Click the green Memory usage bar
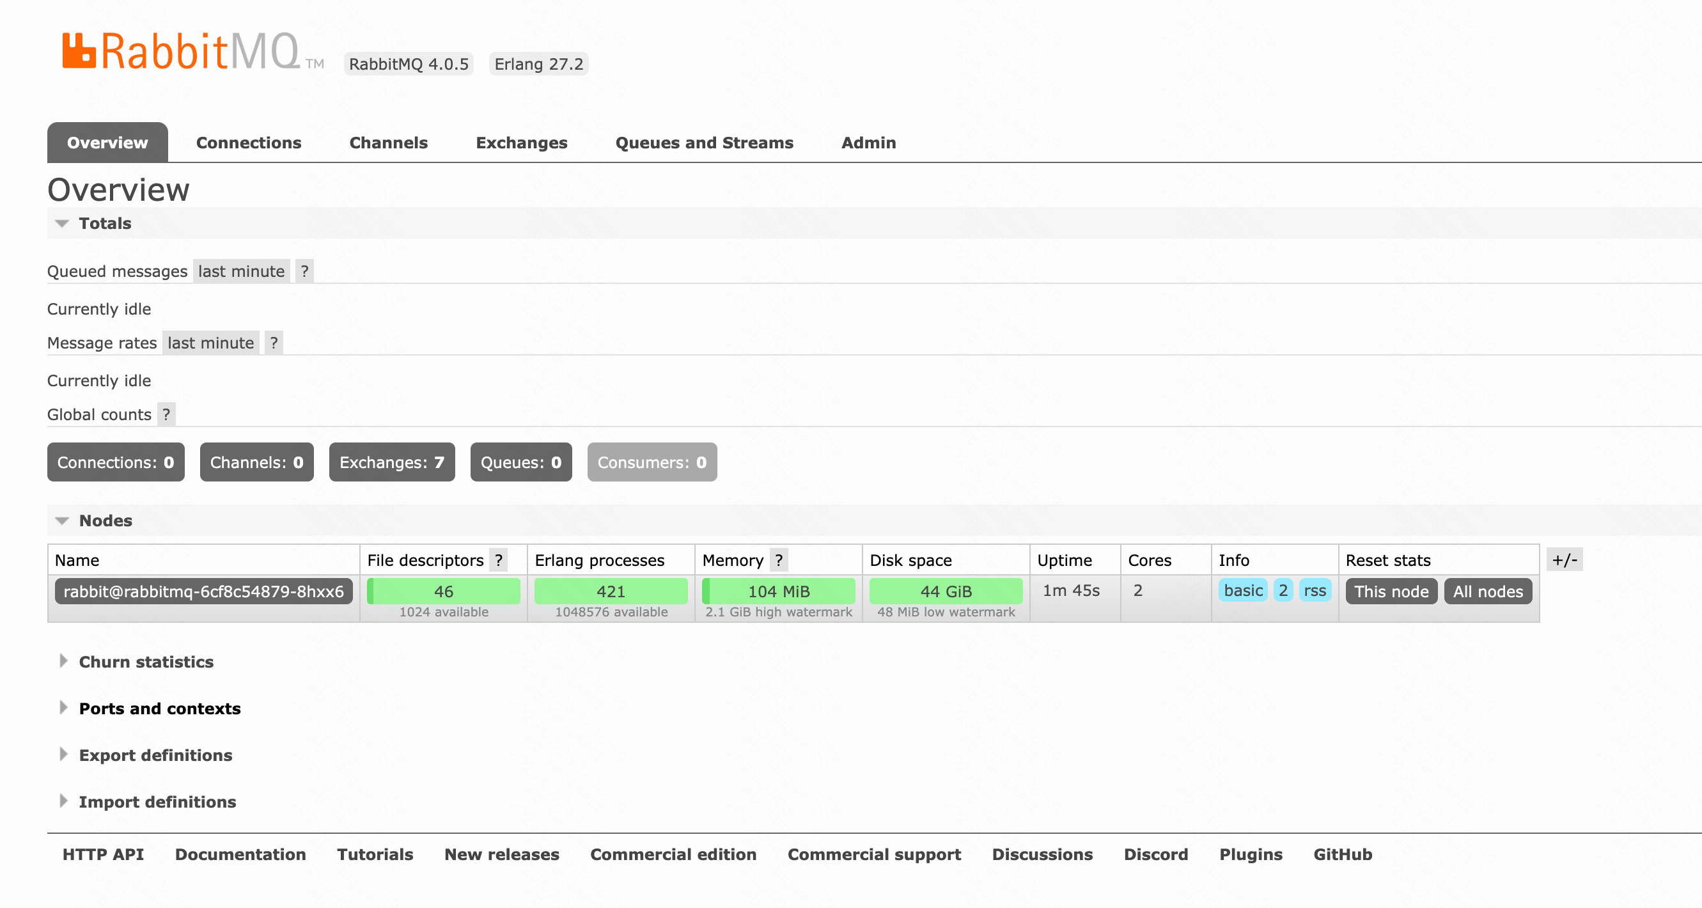 (x=778, y=591)
